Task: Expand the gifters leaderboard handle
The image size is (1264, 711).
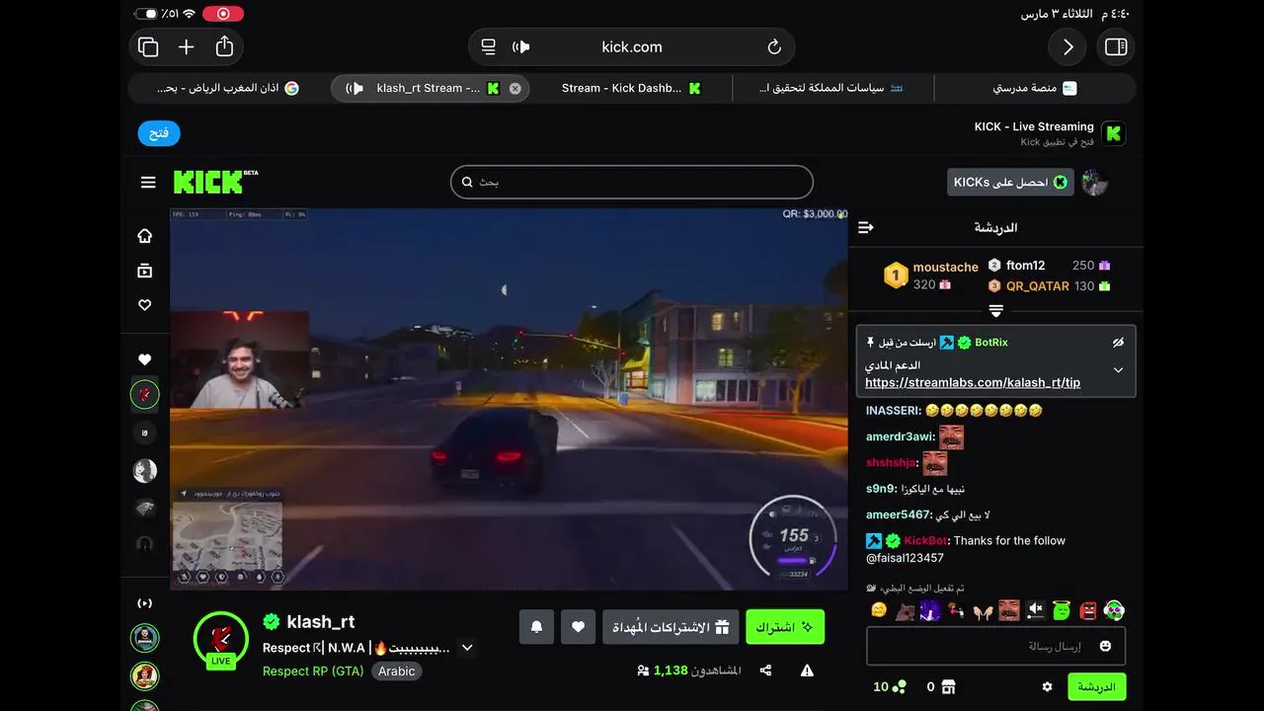Action: click(995, 311)
